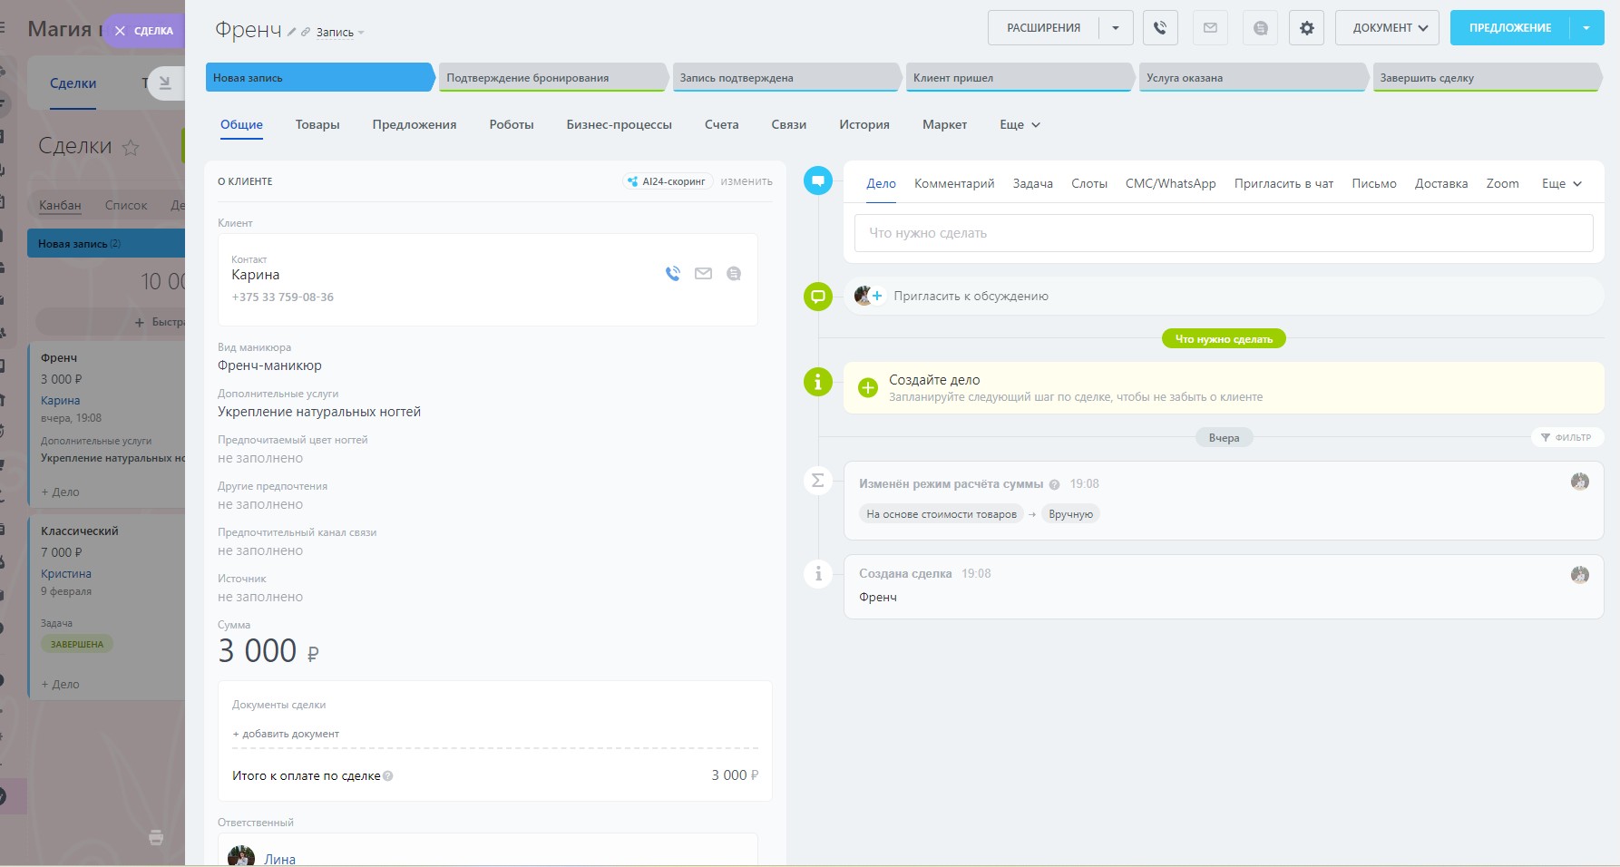Open deal settings with the gear icon
1620x867 pixels.
coord(1306,28)
